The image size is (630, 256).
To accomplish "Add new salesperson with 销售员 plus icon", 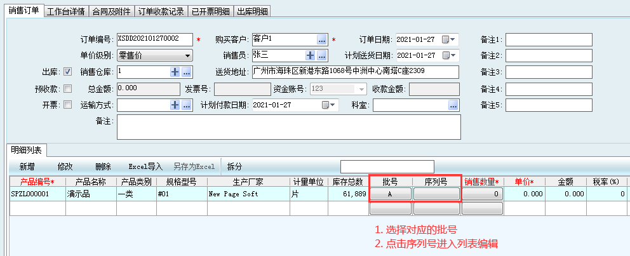I will (311, 56).
